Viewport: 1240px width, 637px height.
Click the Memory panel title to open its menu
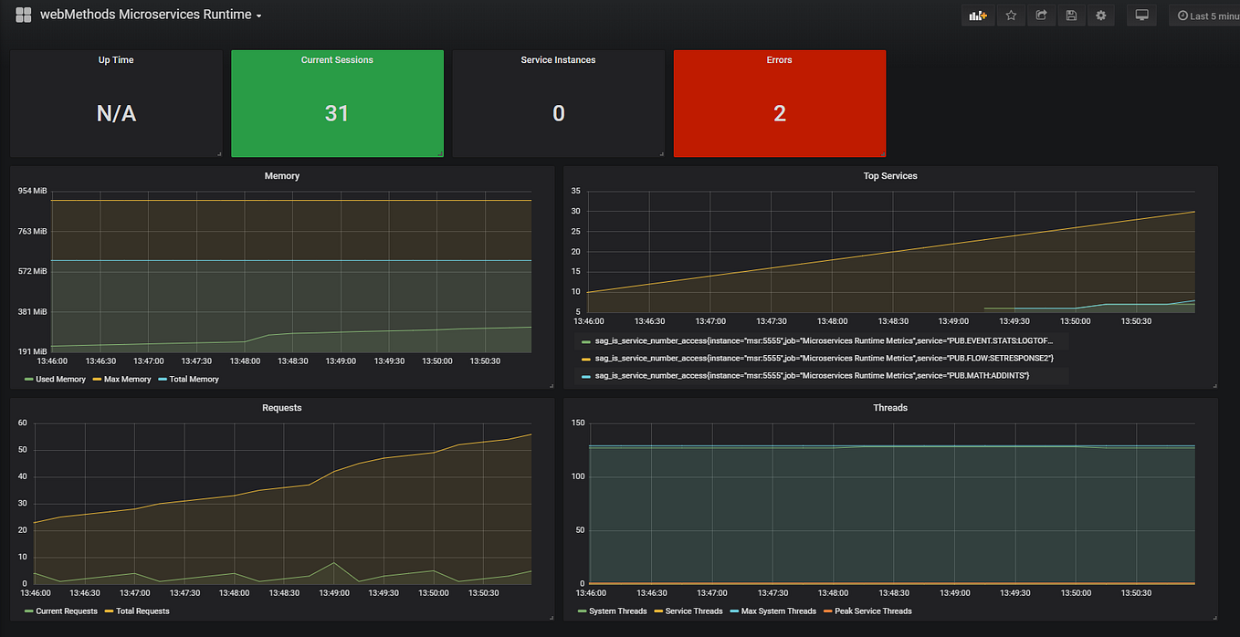click(281, 175)
